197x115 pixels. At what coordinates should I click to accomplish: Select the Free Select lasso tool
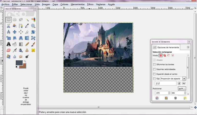click(x=21, y=20)
